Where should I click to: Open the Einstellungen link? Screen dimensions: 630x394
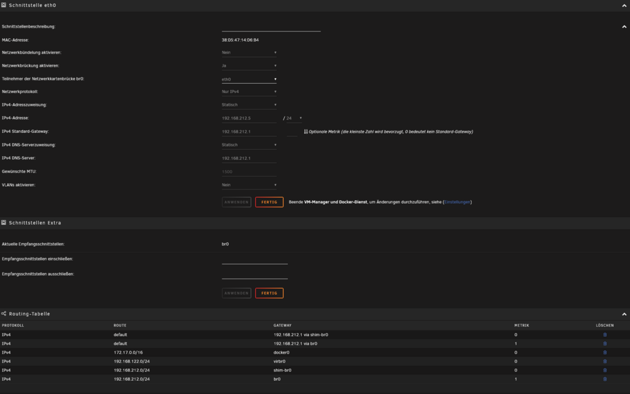coord(457,202)
